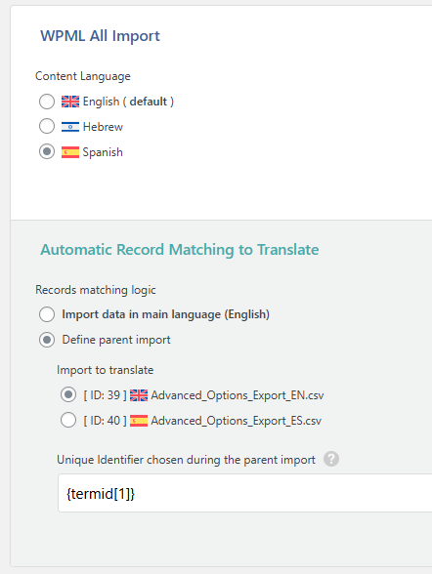Click the Hebrew language label

pyautogui.click(x=103, y=127)
